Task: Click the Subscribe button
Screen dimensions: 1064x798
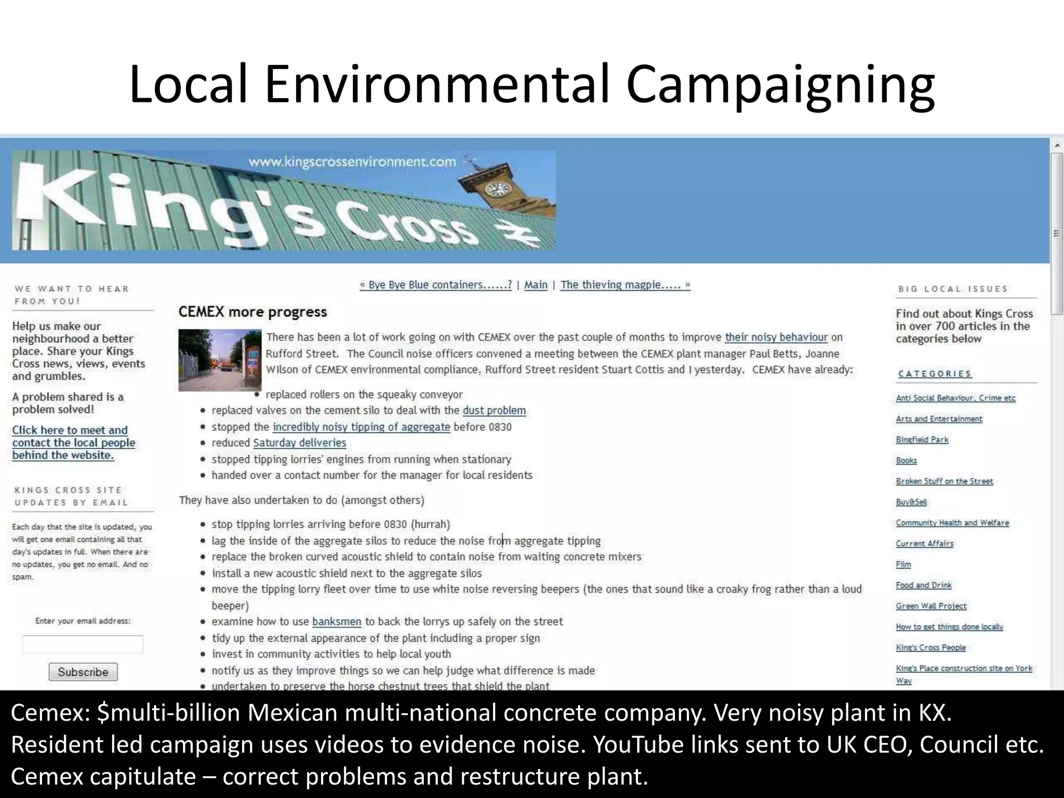Action: (x=83, y=672)
